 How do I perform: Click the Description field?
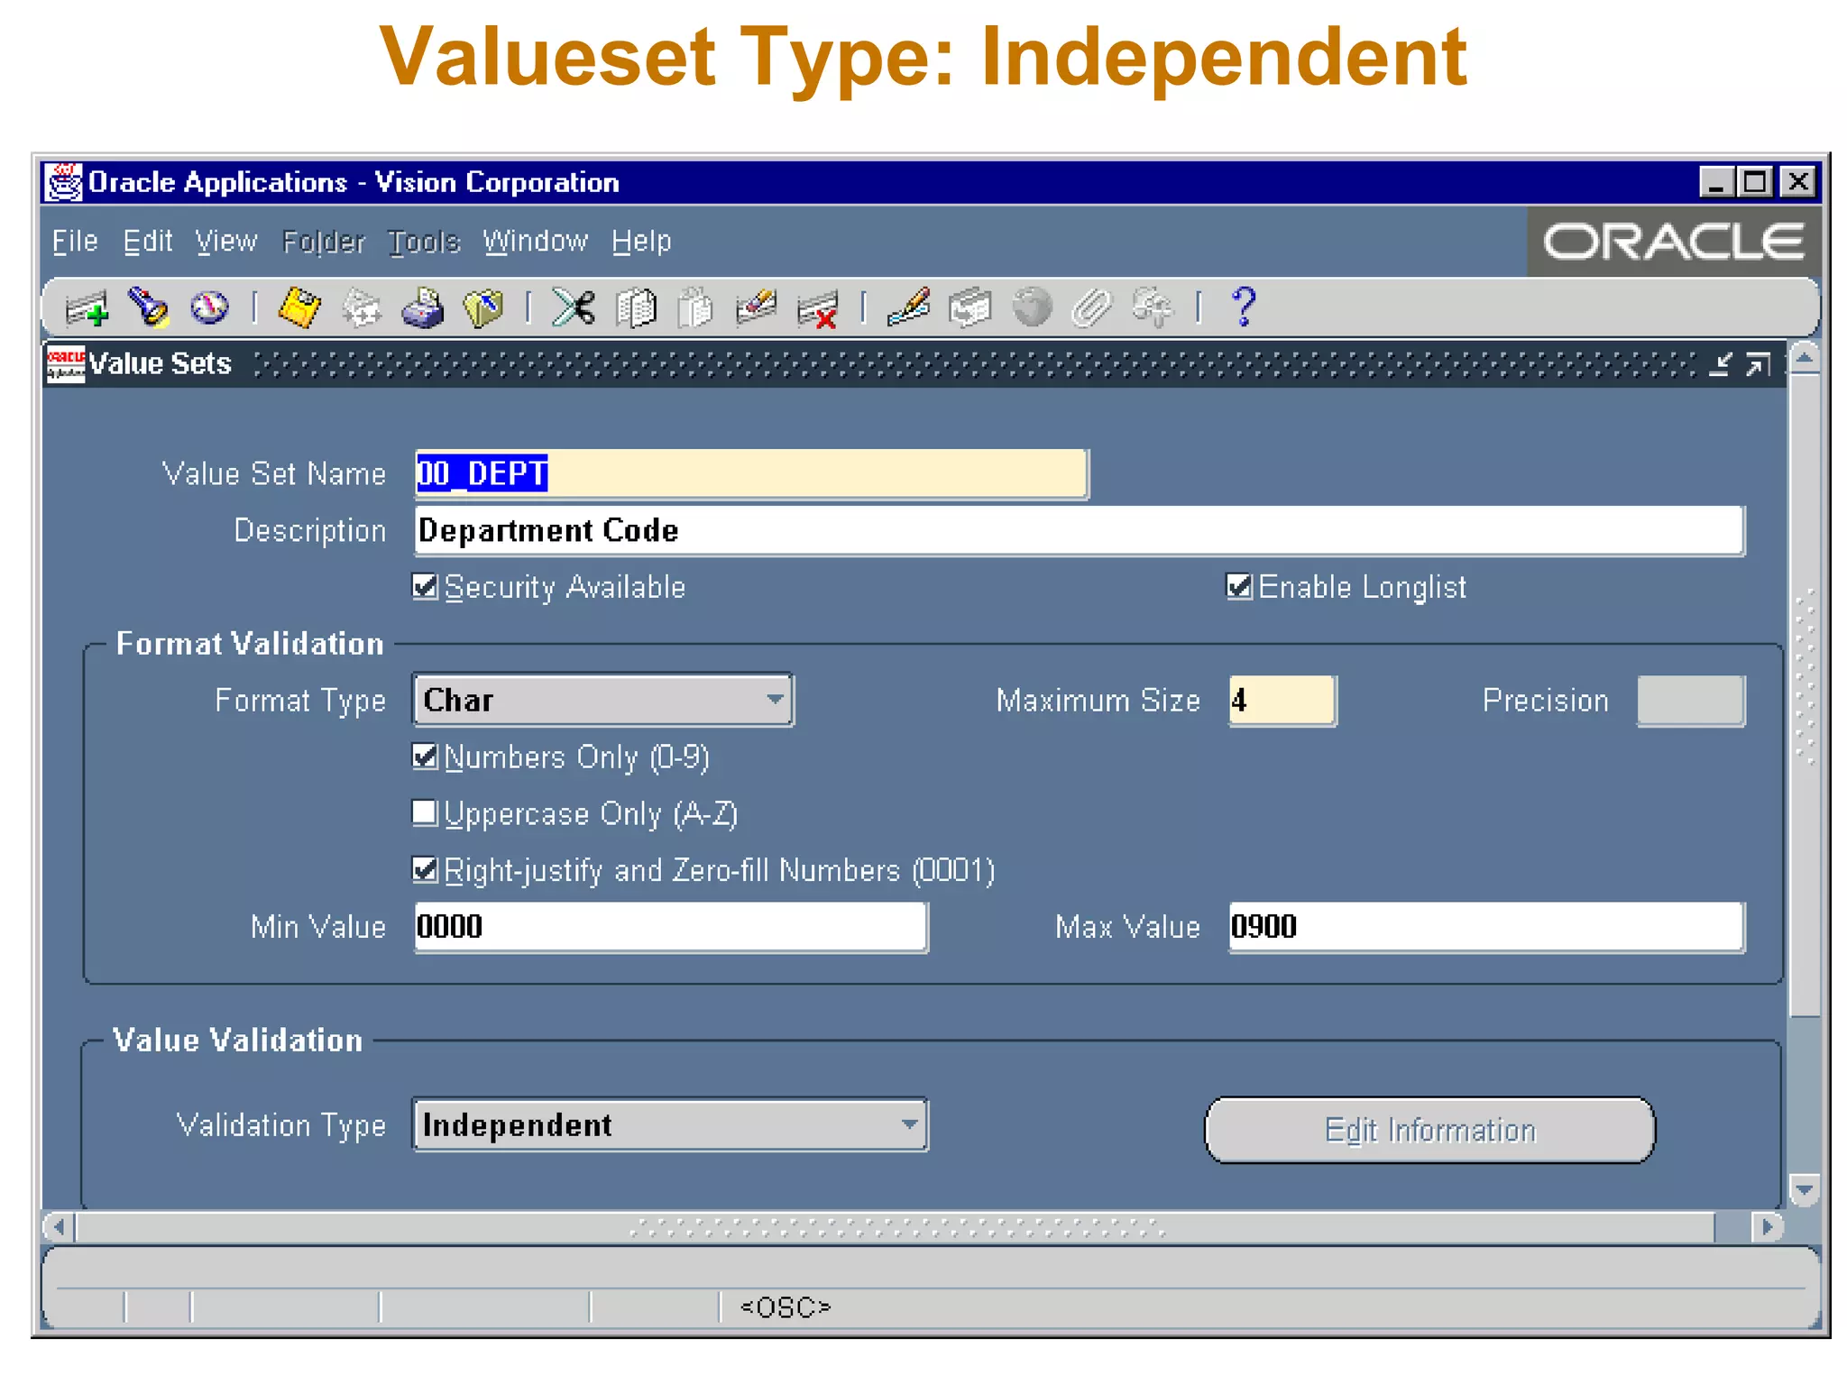1080,530
